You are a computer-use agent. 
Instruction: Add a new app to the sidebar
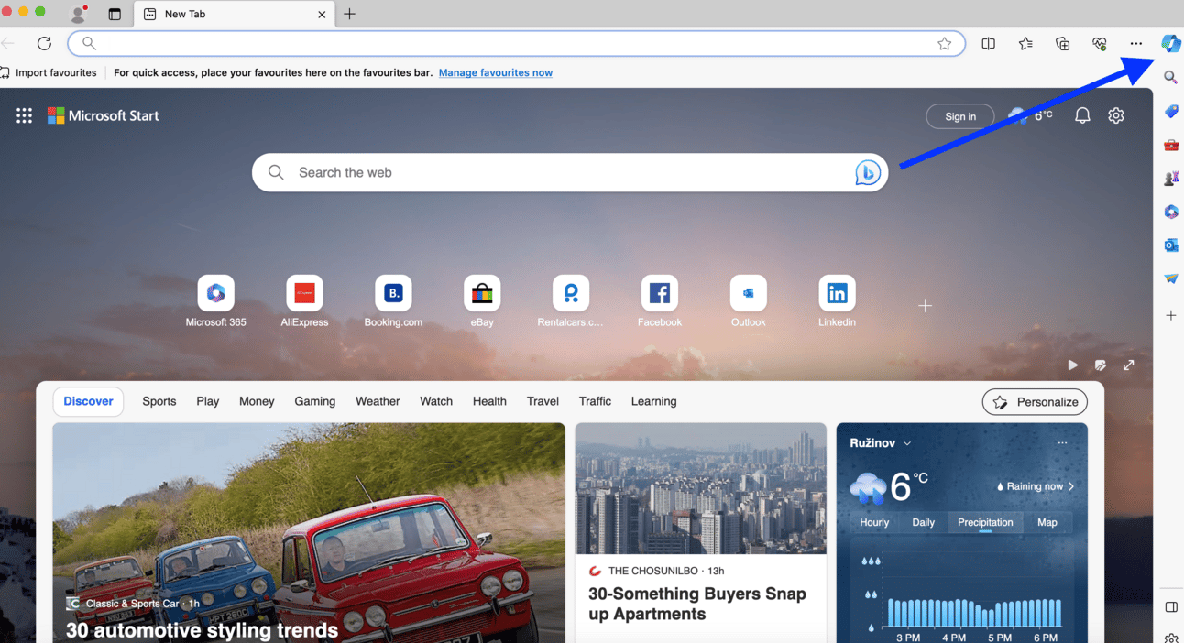point(1170,315)
